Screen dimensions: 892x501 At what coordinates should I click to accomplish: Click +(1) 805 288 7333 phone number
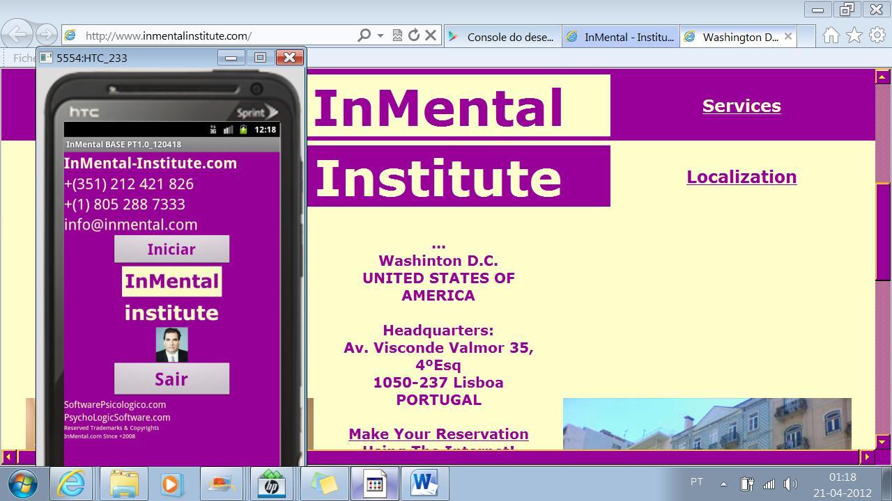tap(125, 205)
